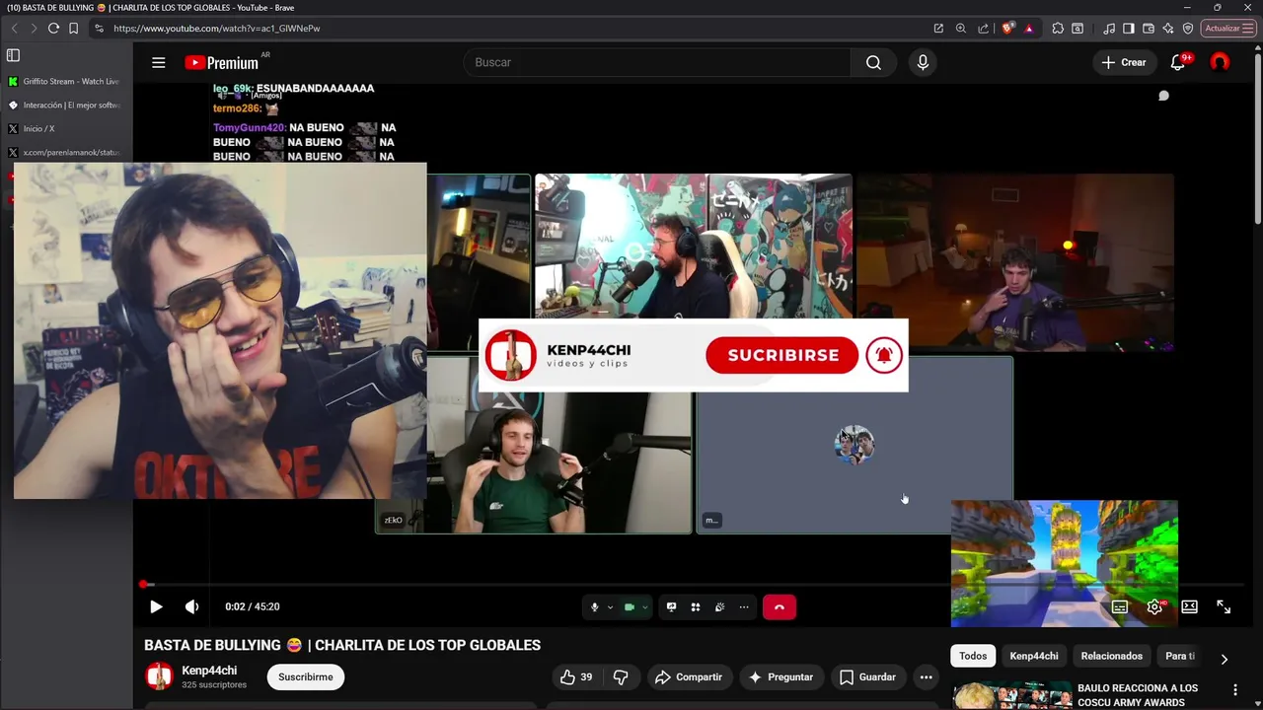This screenshot has width=1263, height=710.
Task: Open the account avatar menu
Action: click(1220, 62)
